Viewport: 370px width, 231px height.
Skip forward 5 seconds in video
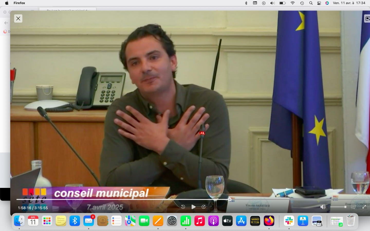203,207
